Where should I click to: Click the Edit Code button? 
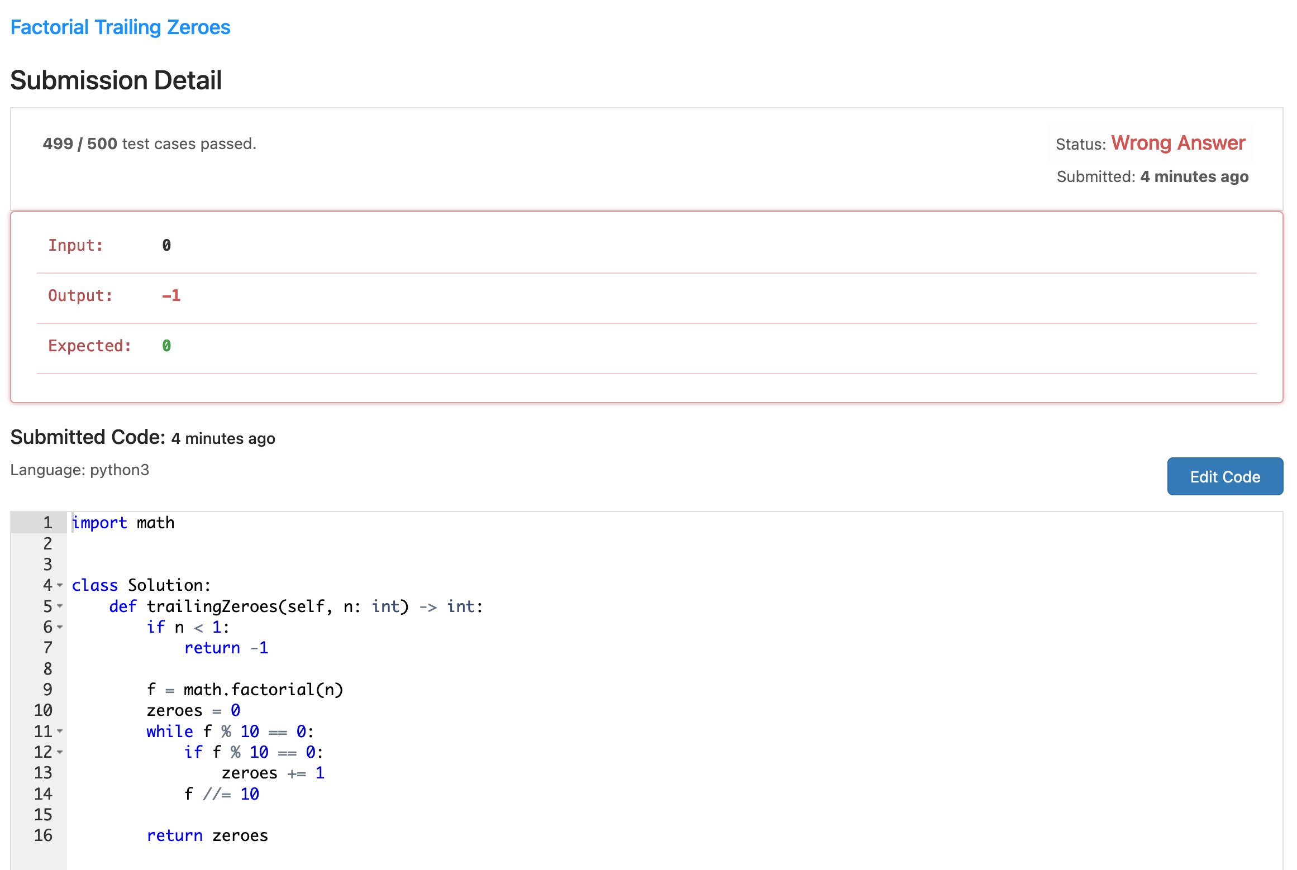click(1224, 476)
